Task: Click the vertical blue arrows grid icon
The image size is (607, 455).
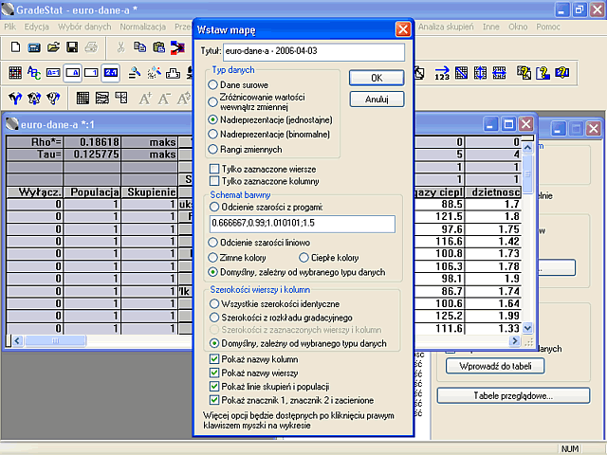Action: (x=480, y=73)
